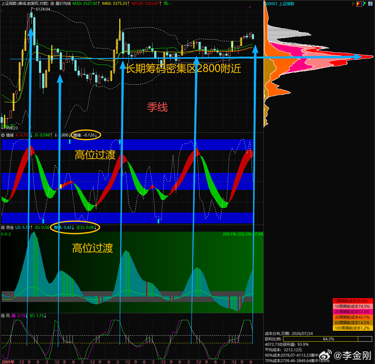The width and height of the screenshot is (375, 364).
Task: Click the 上证指数 (季线.前复权.对数) chart title
Action: point(25,4)
